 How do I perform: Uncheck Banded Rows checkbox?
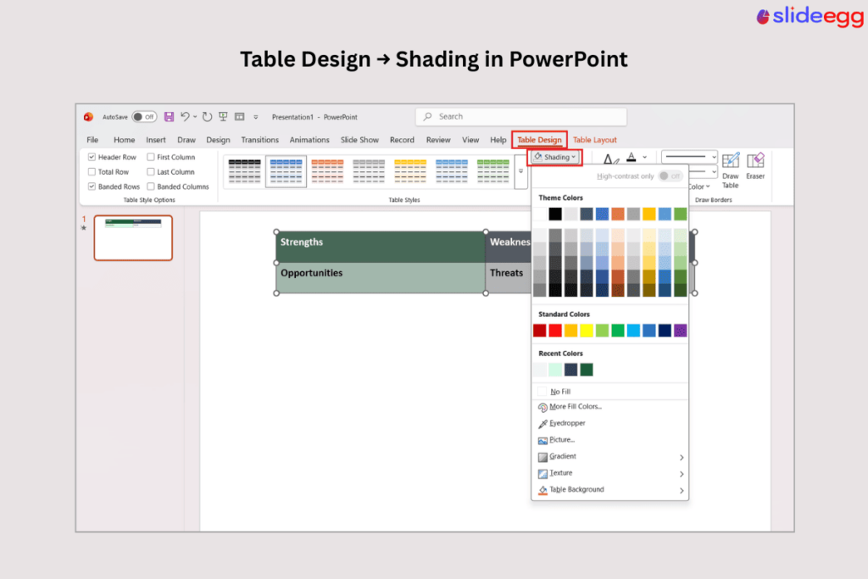coord(92,187)
